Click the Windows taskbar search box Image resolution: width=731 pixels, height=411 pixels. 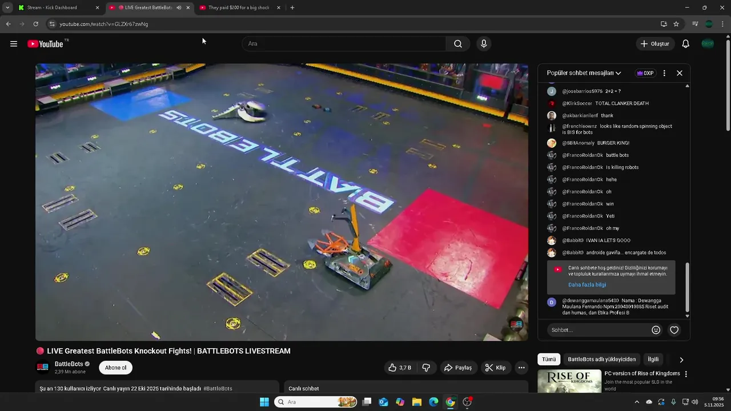coord(316,402)
